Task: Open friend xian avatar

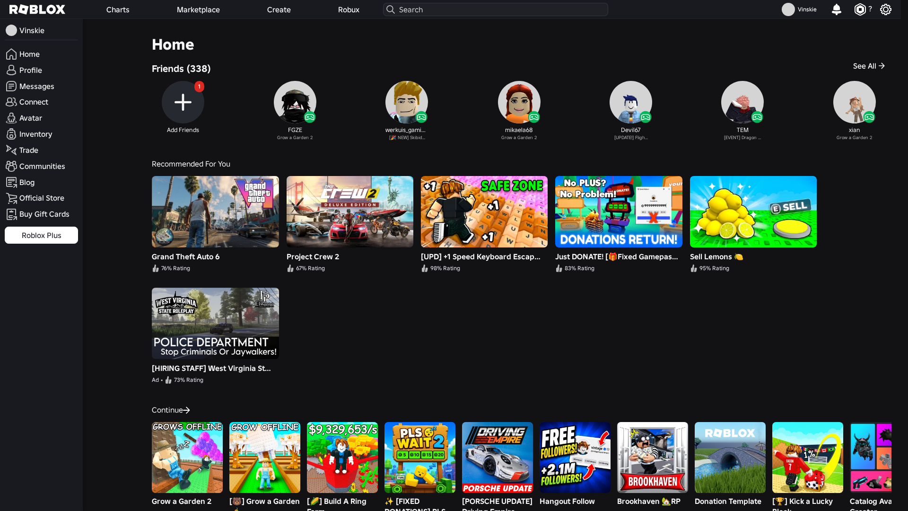Action: click(x=855, y=102)
